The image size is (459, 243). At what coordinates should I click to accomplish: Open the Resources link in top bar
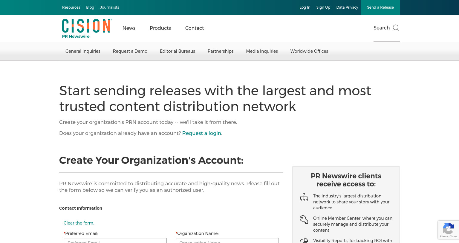[71, 7]
